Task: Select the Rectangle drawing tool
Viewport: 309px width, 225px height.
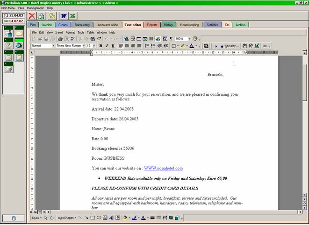Action: pos(93,218)
